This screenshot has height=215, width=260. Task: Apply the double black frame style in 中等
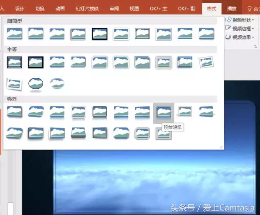coord(15,62)
